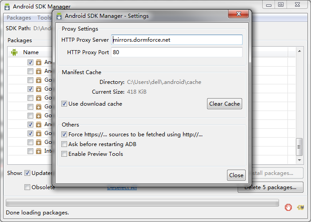Viewport: 311px width, 222px height.
Task: Click the 'Proxy Settings' group label
Action: 80,29
